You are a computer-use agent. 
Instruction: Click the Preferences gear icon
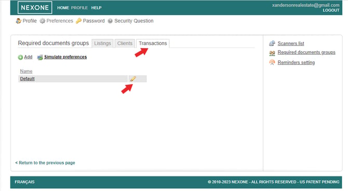coord(42,21)
